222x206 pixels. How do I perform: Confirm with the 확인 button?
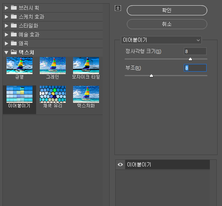coord(167,10)
